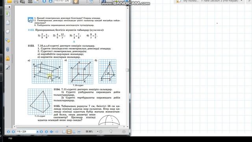Click the page number field in the top toolbar
The height and width of the screenshot is (142, 252).
(x=62, y=1)
